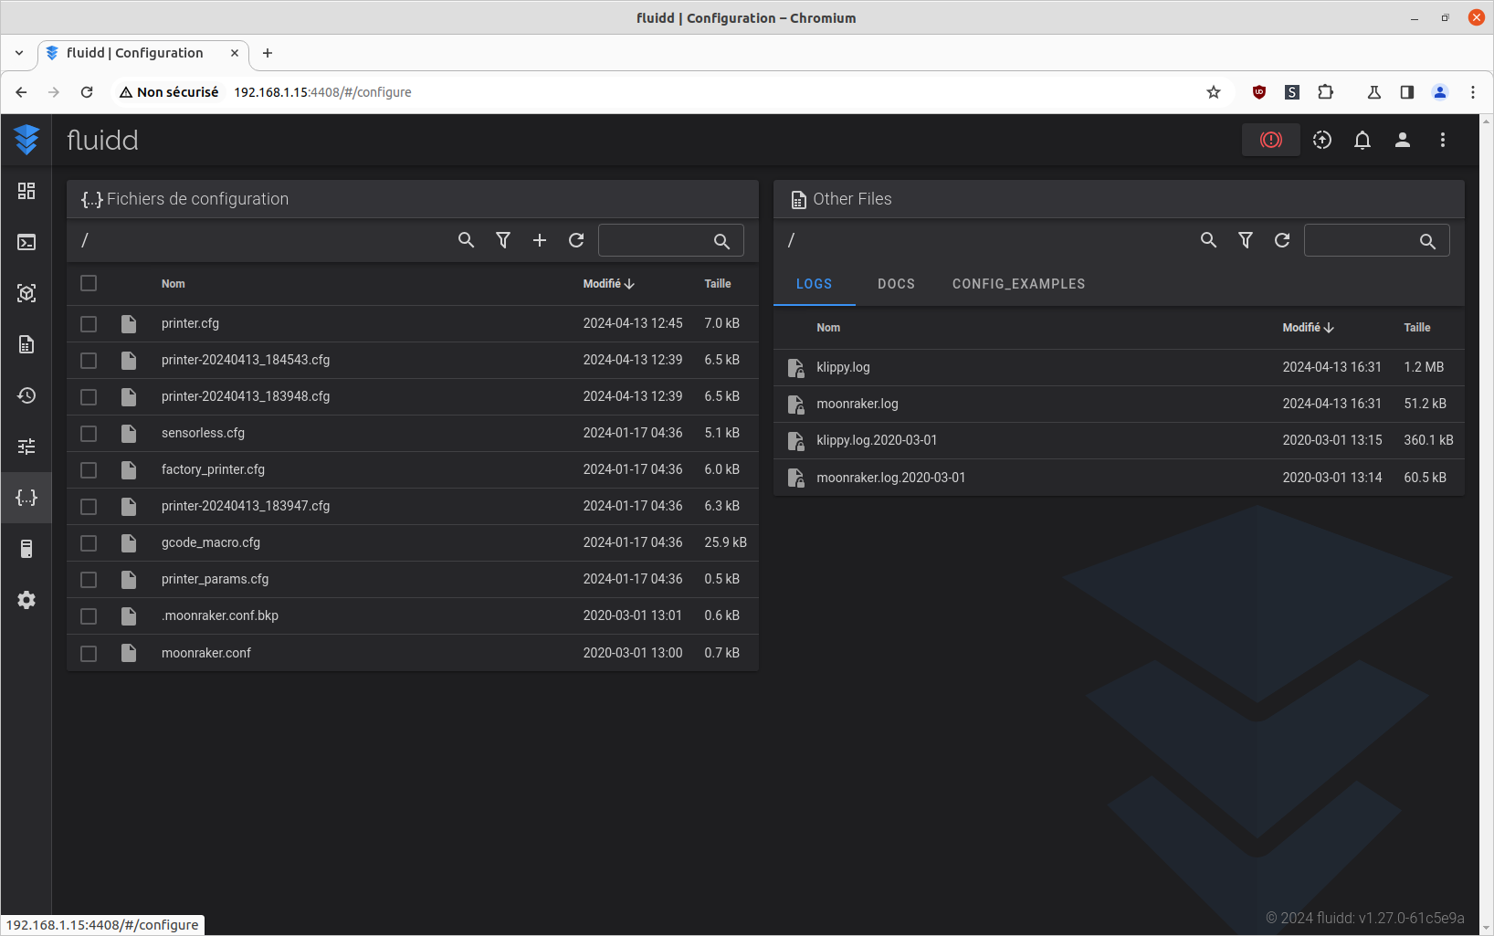Sort config files by Nom column
Screen dimensions: 1494x936
click(174, 284)
